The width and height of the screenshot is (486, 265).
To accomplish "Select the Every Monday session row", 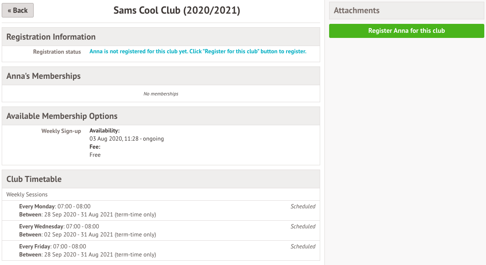I will click(x=87, y=210).
